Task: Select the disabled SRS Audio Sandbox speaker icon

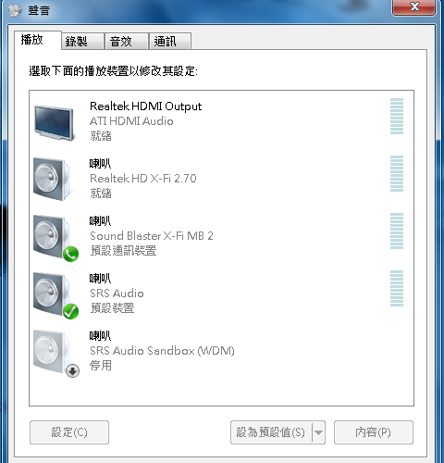Action: [52, 351]
